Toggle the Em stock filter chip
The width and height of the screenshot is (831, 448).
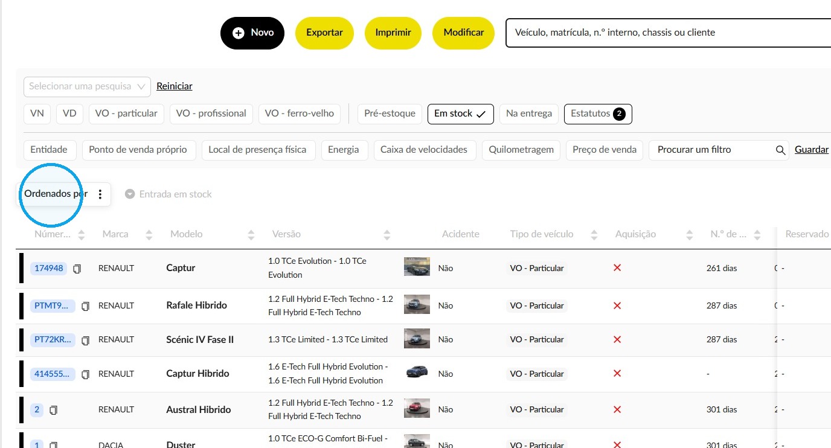(460, 114)
